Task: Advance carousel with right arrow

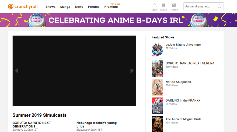Action: (x=132, y=71)
